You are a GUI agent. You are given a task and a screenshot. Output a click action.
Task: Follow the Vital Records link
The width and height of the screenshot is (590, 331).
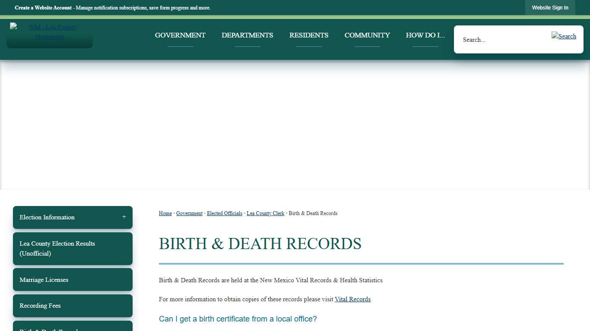pyautogui.click(x=352, y=299)
